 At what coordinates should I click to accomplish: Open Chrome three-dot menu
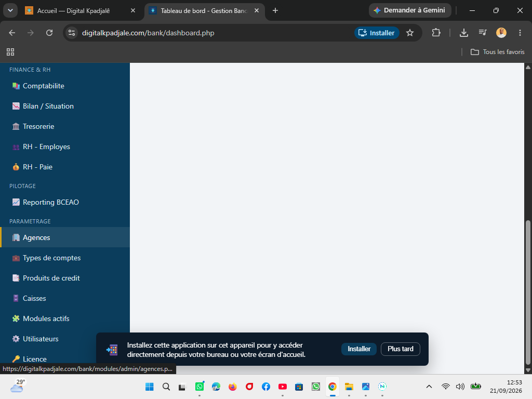(x=520, y=33)
